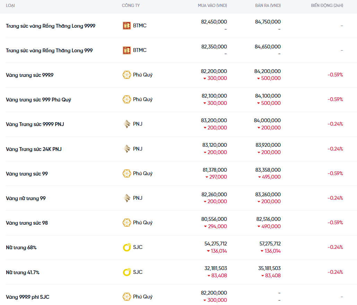Select PNJ logo in the Vàng nữ trang 99 row
The image size is (357, 305).
click(x=127, y=198)
